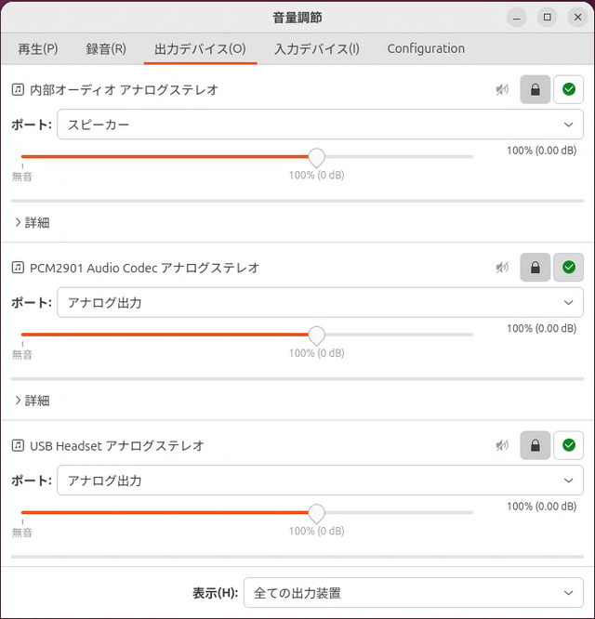The image size is (595, 619).
Task: Click 無音 mark under USB Headset slider
Action: point(22,533)
